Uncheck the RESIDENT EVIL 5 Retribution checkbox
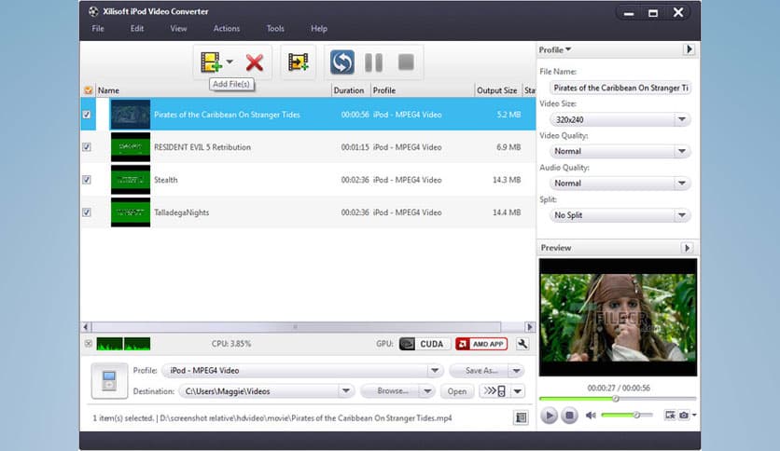 [87, 147]
